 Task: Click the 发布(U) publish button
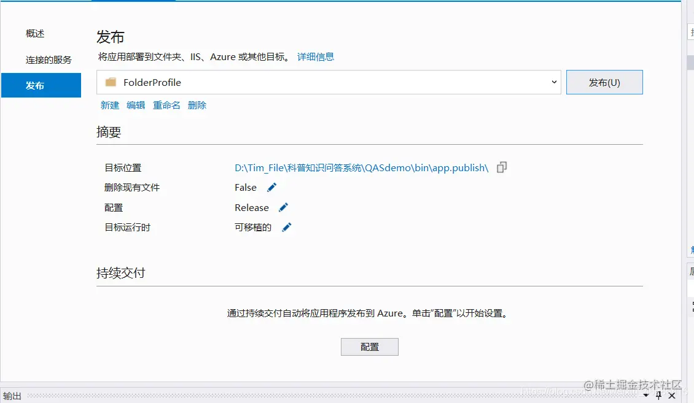(x=604, y=82)
